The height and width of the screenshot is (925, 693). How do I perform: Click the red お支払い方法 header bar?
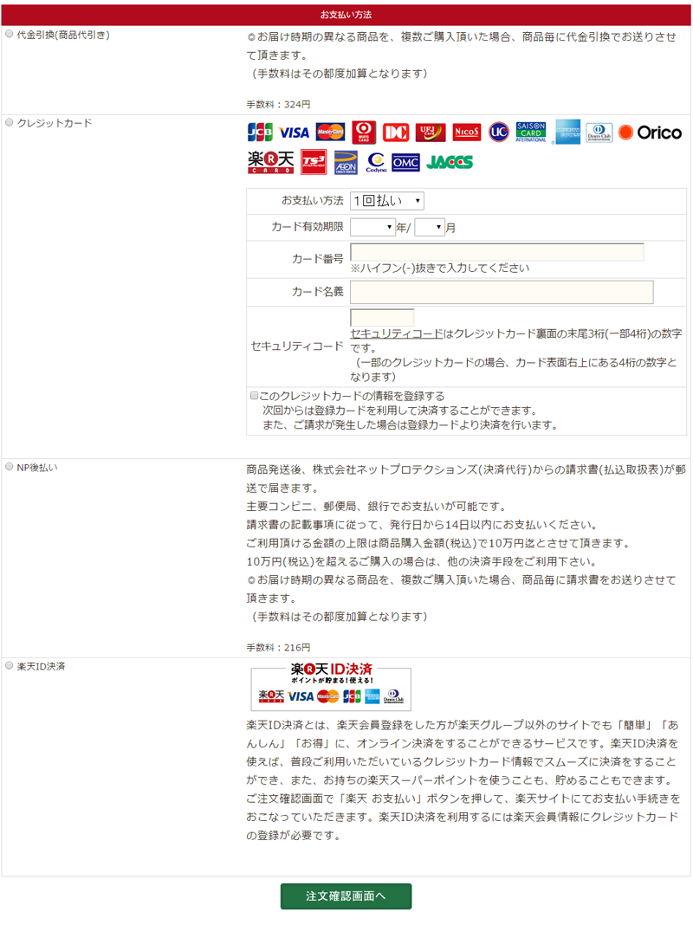click(346, 15)
